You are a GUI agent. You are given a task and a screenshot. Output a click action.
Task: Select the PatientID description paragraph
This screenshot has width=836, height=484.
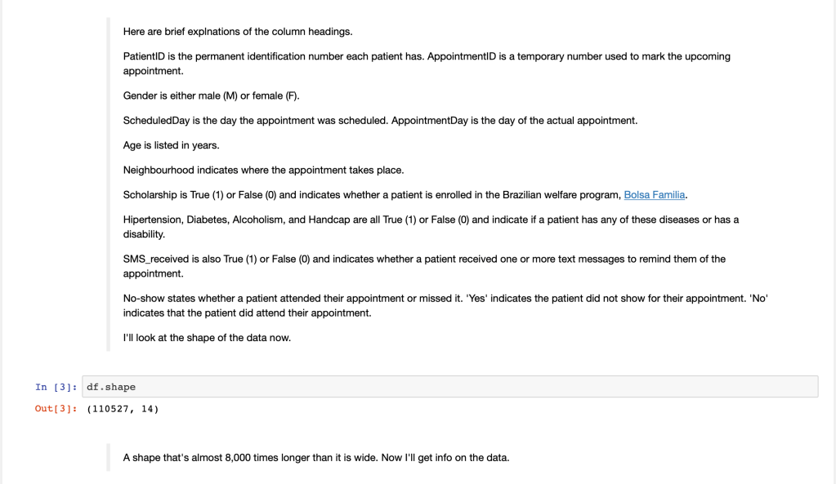coord(426,64)
